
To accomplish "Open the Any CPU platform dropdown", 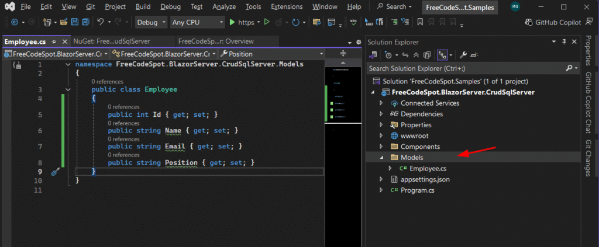I will tap(197, 23).
